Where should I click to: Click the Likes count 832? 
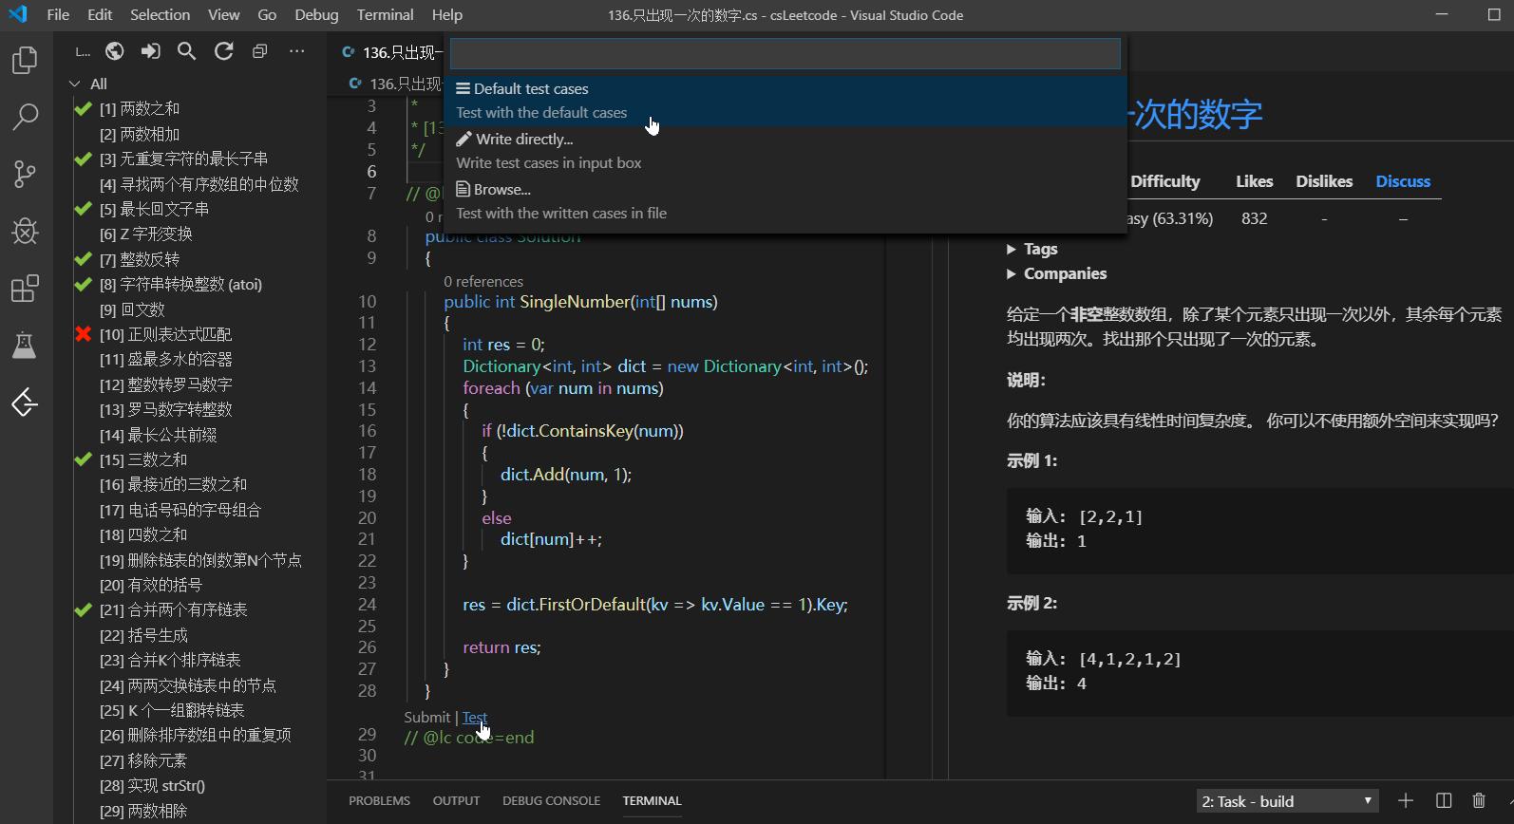[1254, 218]
